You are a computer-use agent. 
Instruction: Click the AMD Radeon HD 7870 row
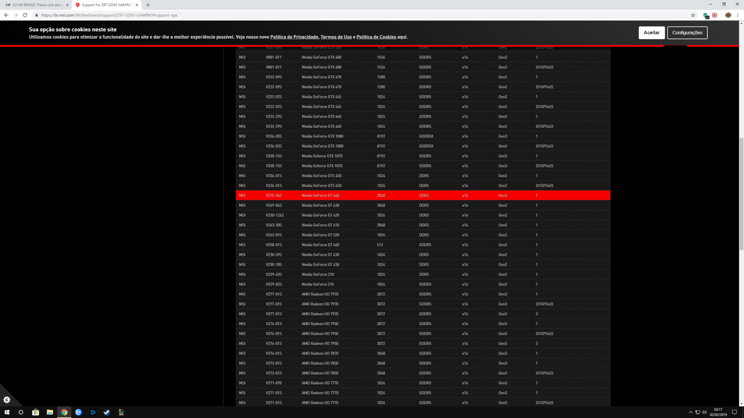point(423,353)
